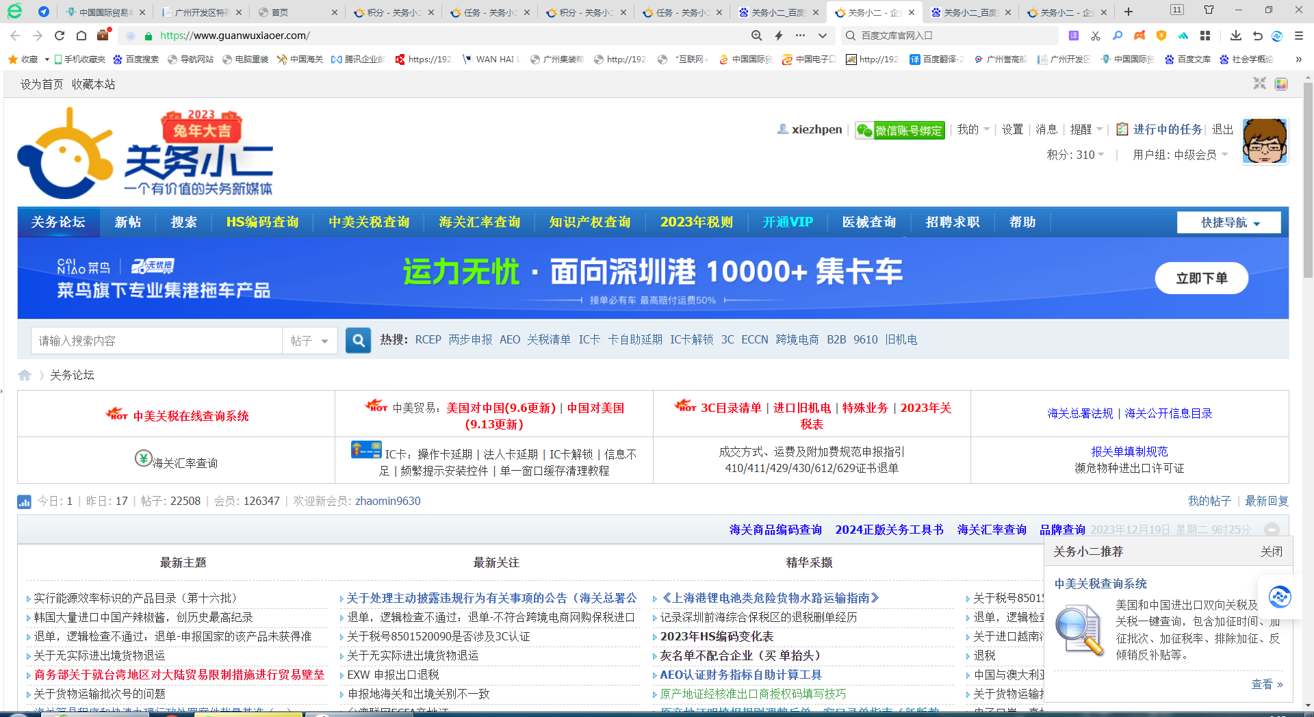Open the purple translate extension icon
The width and height of the screenshot is (1314, 717).
[1074, 36]
